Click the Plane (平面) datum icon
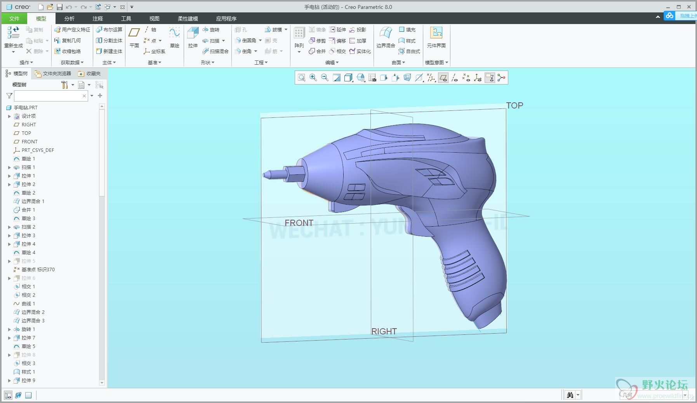 pyautogui.click(x=134, y=33)
